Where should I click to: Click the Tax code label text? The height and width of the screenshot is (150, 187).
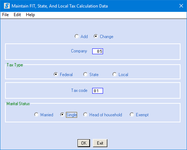coord(79,90)
